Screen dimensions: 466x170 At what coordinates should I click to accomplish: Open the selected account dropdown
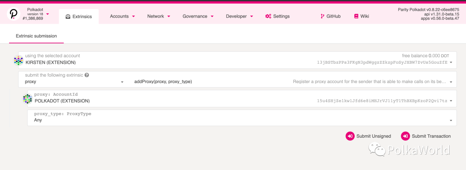tap(237, 60)
